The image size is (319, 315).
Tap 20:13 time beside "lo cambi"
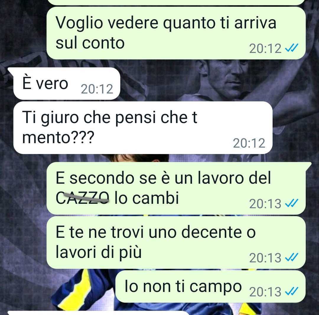point(265,203)
